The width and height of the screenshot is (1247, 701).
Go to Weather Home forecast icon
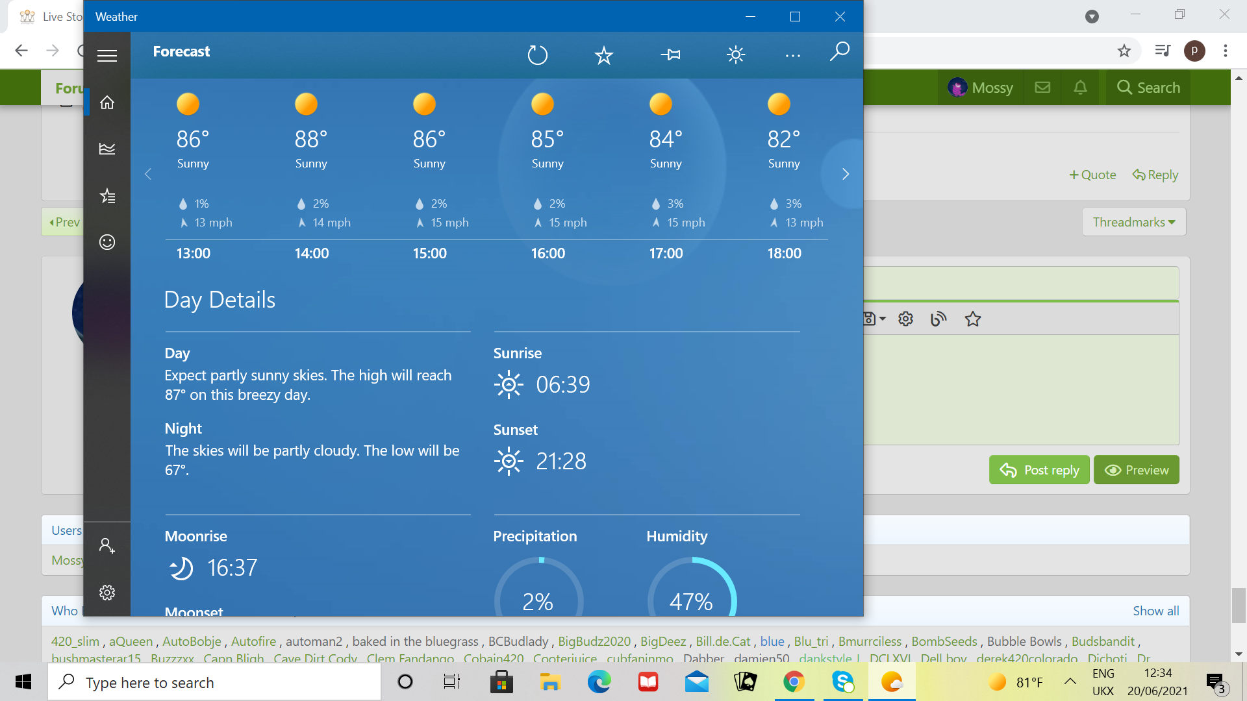pyautogui.click(x=107, y=103)
